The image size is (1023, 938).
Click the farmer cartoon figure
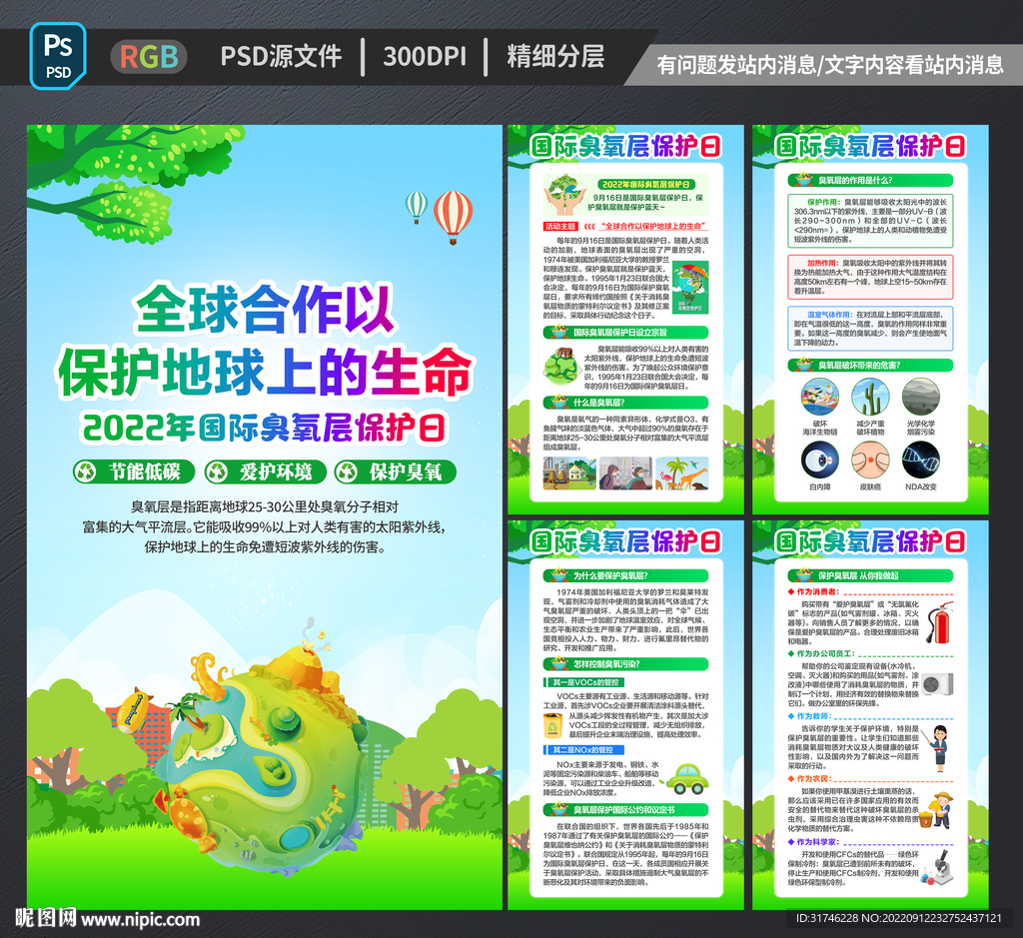pyautogui.click(x=937, y=809)
